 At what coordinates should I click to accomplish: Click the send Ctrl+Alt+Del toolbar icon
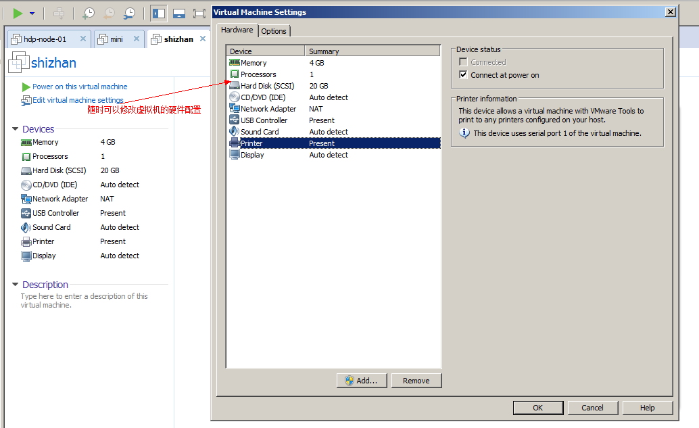coord(59,14)
